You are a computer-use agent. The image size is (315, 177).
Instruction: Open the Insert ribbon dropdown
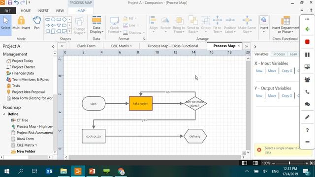264,25
